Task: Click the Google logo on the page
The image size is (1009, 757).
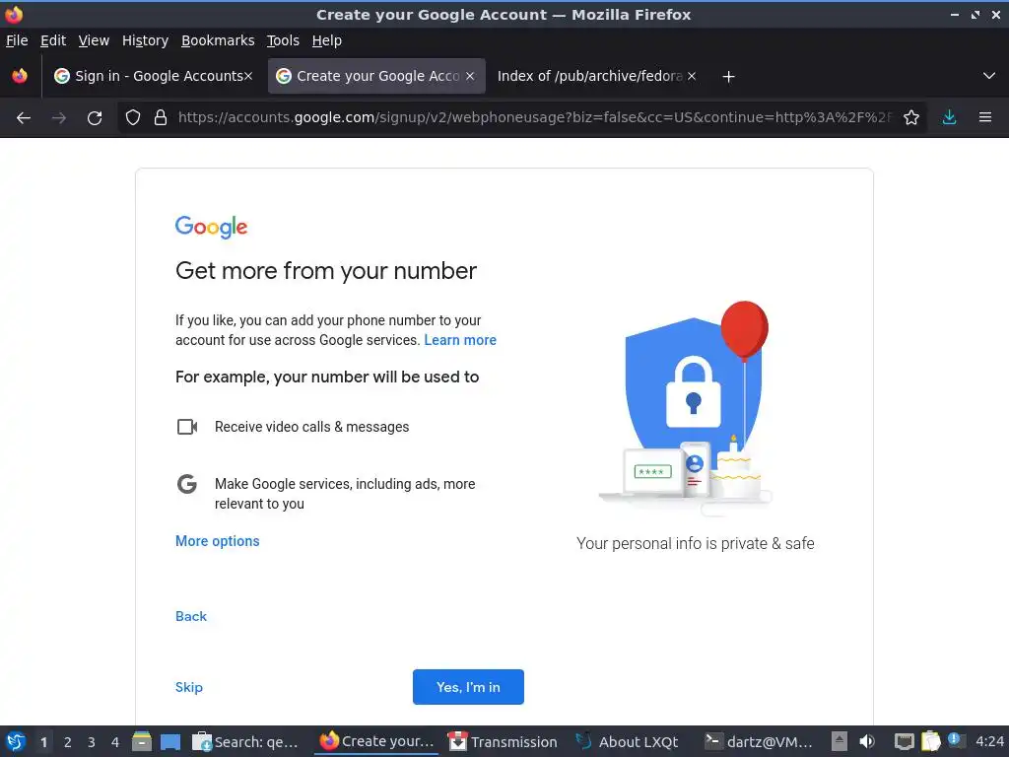Action: click(x=211, y=228)
